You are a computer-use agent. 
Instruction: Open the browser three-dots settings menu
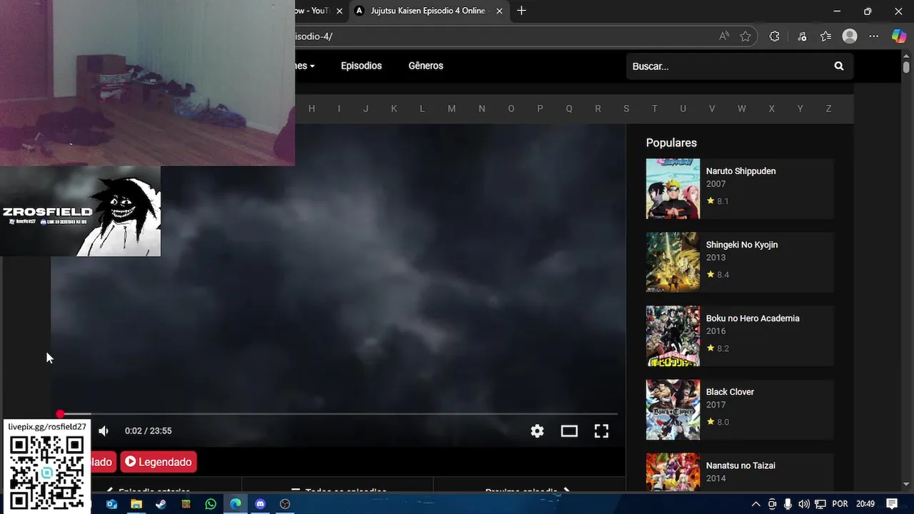click(874, 36)
